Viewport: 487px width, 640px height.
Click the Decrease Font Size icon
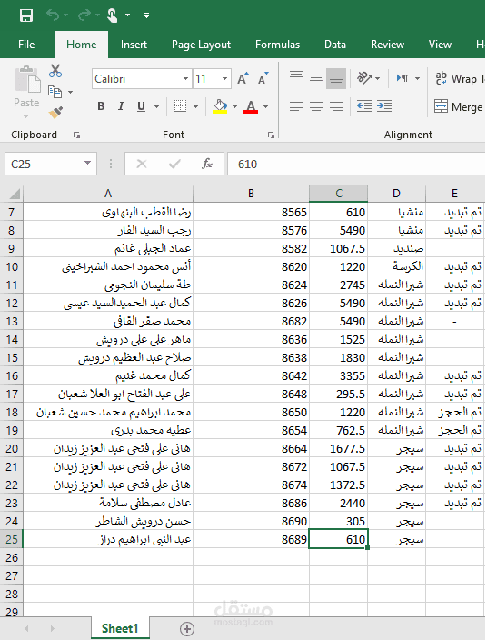[x=263, y=78]
